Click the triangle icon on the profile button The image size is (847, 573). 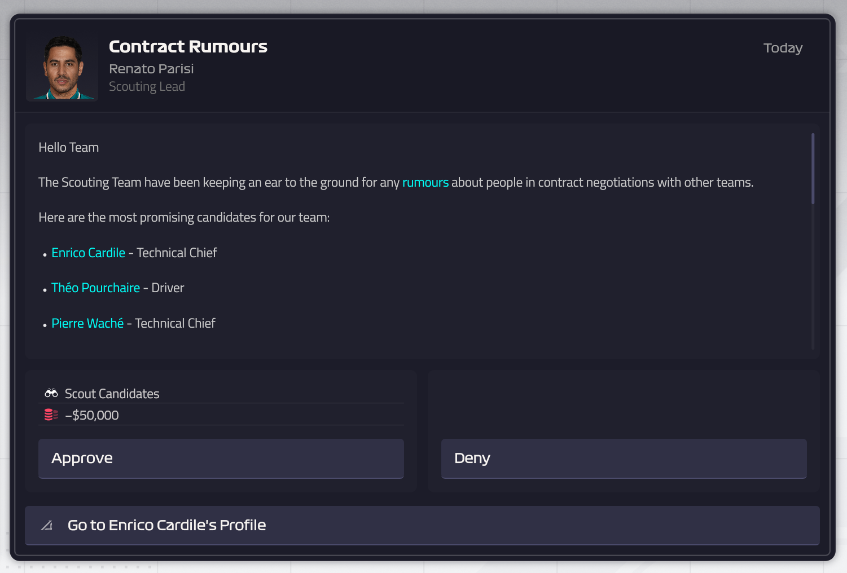click(47, 526)
